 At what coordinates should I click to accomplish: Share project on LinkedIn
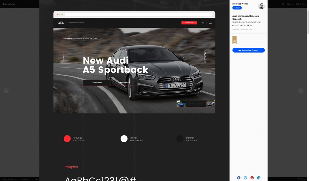click(x=259, y=178)
